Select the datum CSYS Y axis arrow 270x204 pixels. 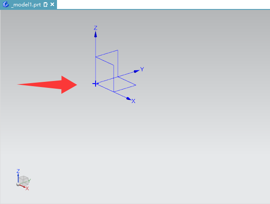tap(137, 71)
